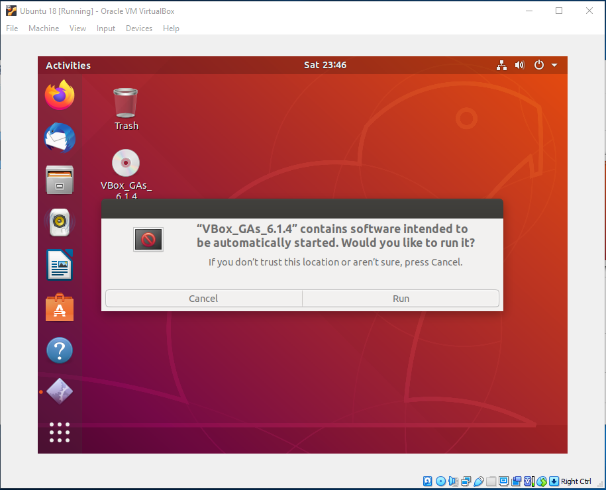Maximize the VirtualBox window
The height and width of the screenshot is (490, 606).
pyautogui.click(x=559, y=11)
